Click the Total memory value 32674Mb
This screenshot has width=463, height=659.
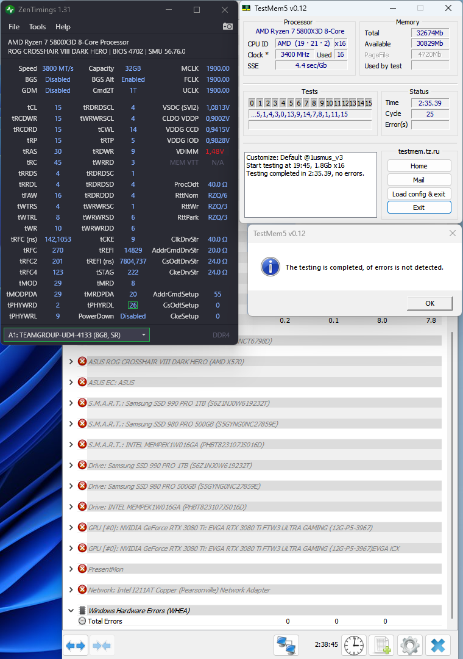(430, 33)
